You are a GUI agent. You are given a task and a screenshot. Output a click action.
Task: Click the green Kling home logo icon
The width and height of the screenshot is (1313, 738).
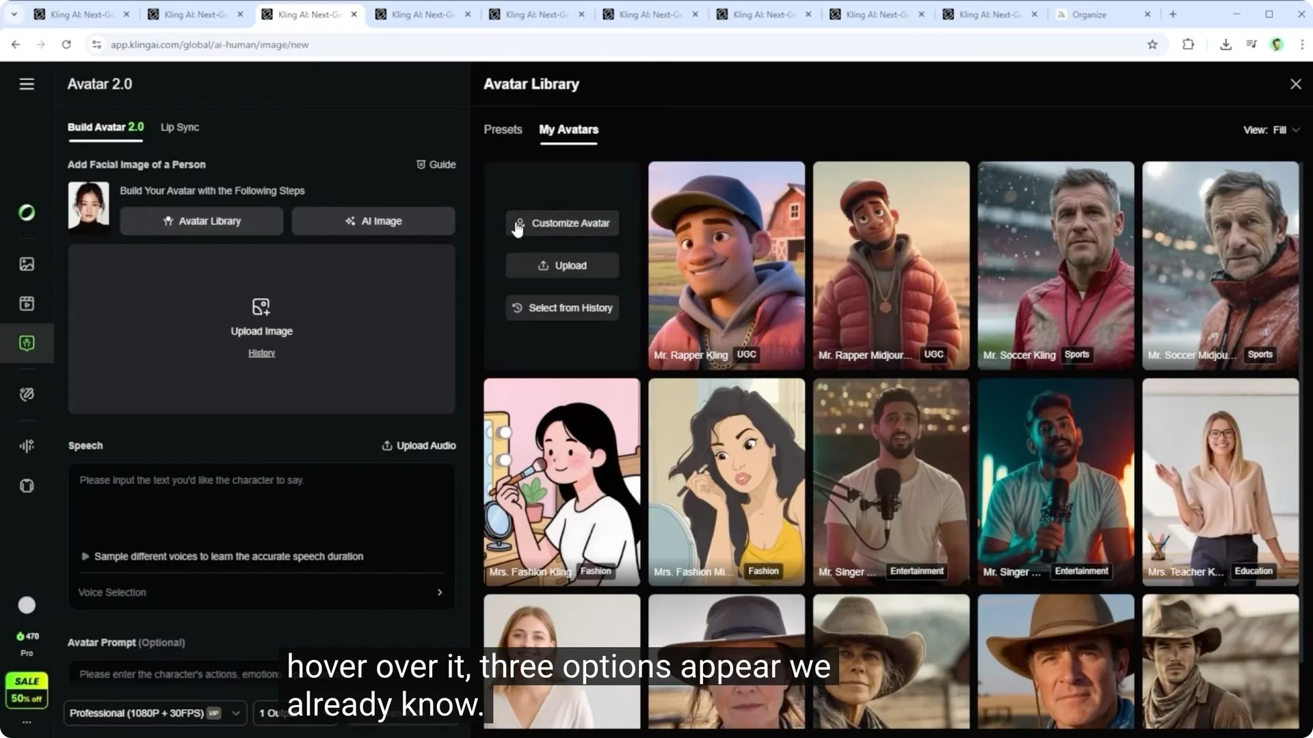click(x=27, y=213)
